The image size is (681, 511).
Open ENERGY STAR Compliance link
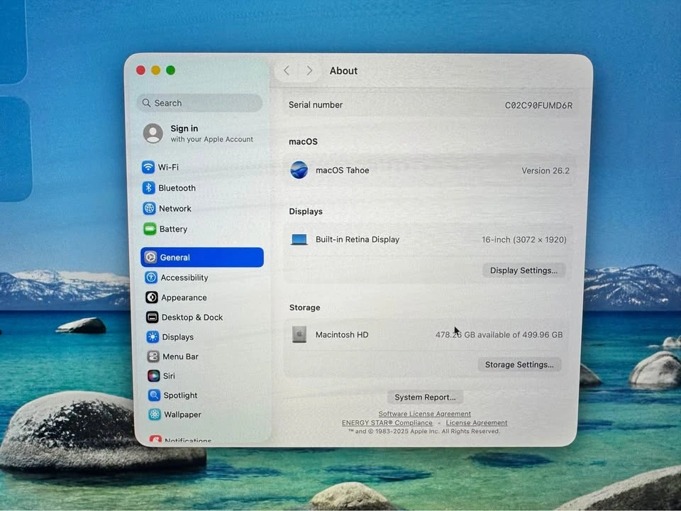click(x=387, y=423)
